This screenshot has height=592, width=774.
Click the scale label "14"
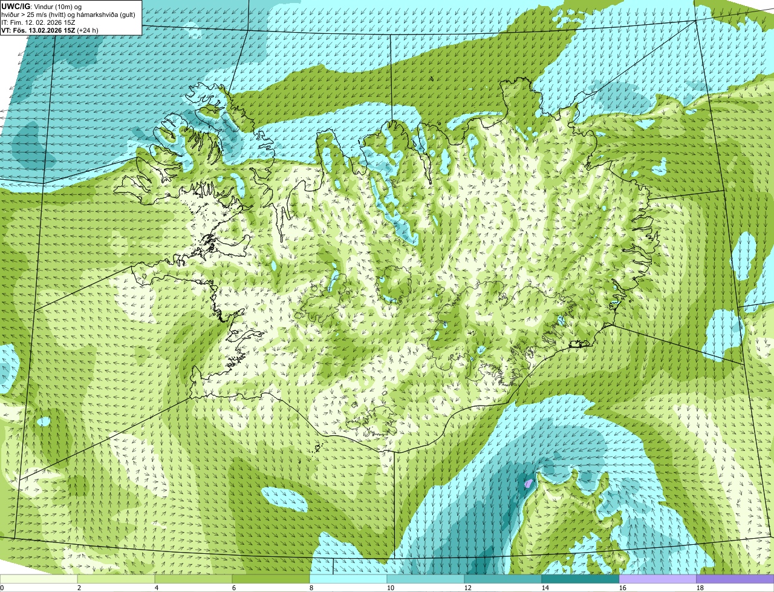545,588
